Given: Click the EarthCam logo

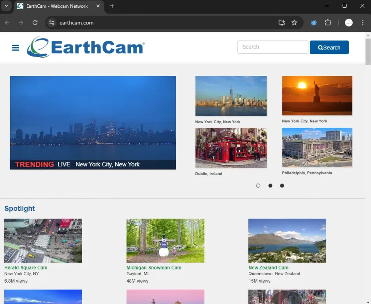Looking at the screenshot, I should [85, 47].
